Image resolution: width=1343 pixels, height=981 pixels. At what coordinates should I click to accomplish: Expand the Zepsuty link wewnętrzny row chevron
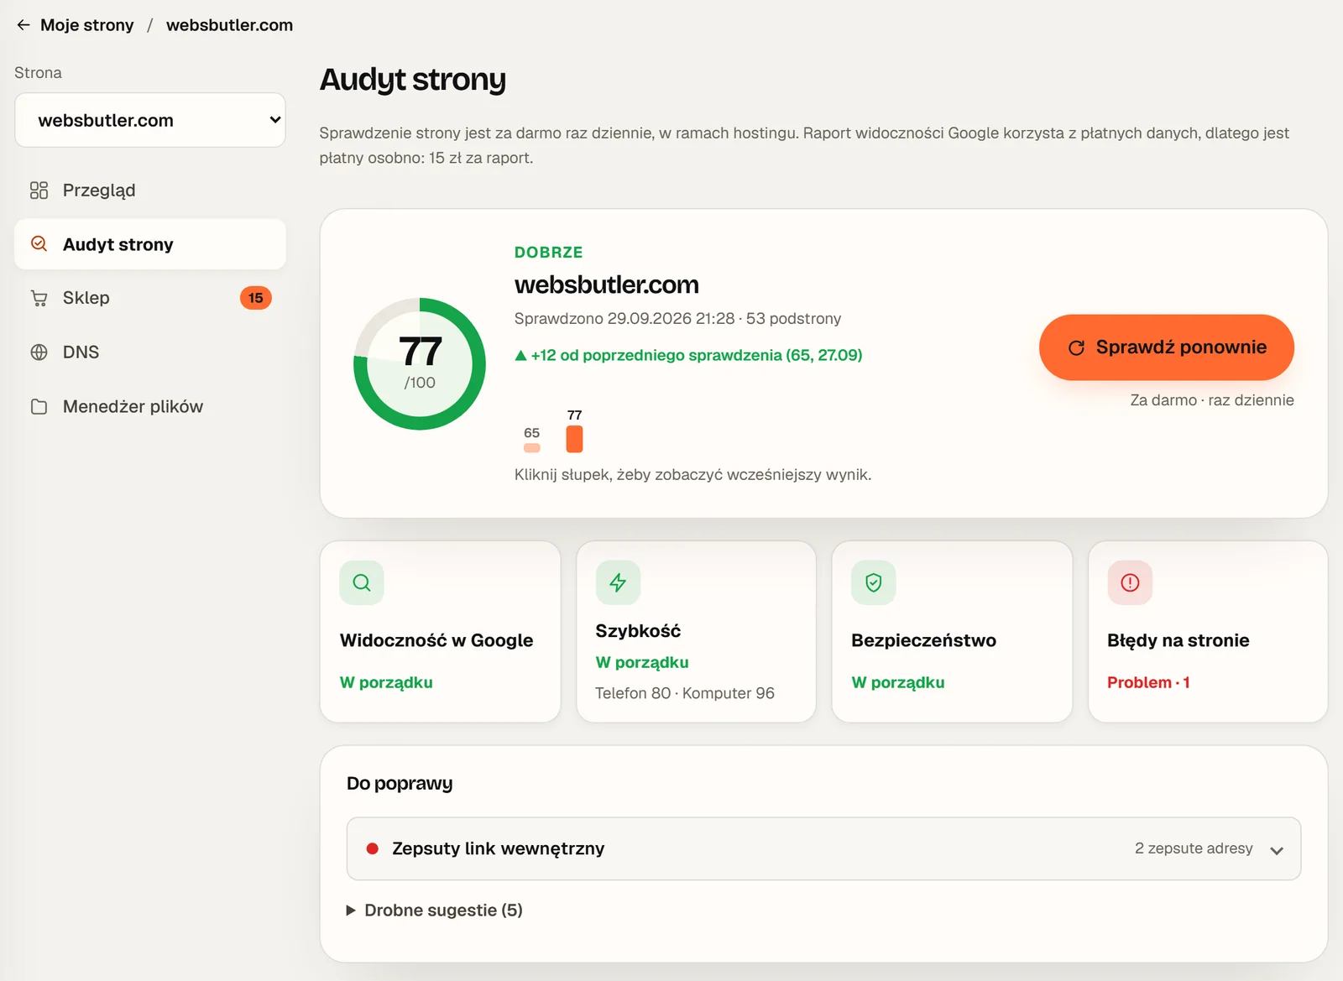coord(1277,850)
